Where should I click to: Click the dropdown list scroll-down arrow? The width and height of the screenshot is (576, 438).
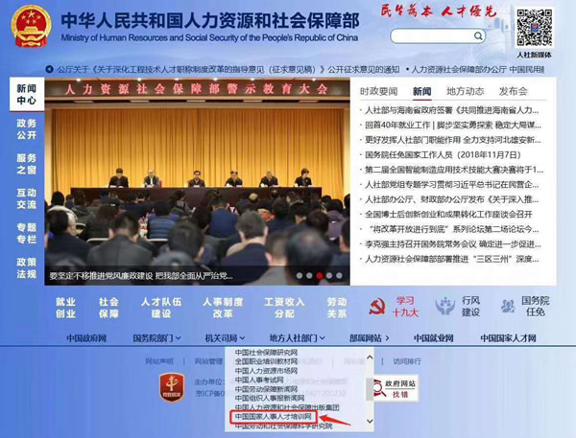(370, 421)
